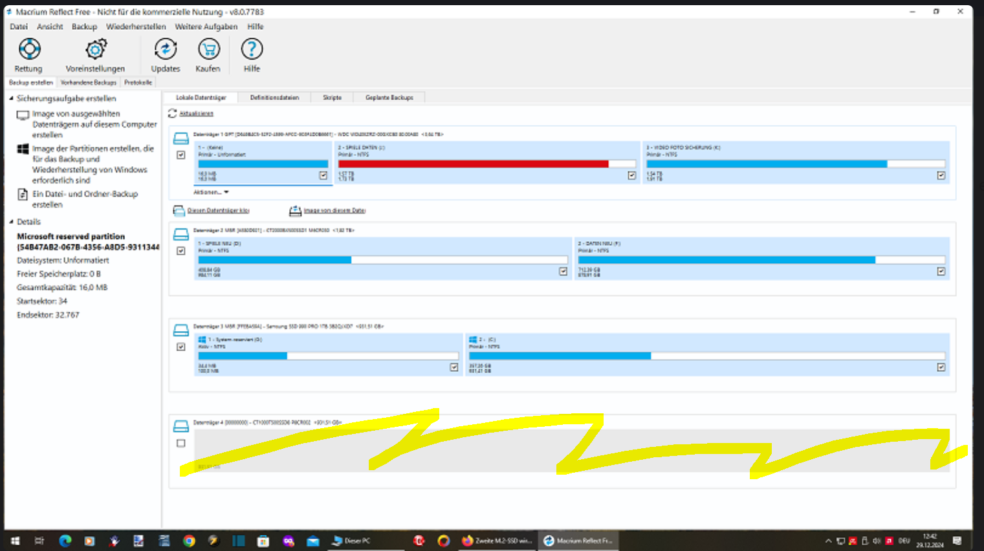
Task: Select the Lokale Datenträger tab
Action: coord(201,98)
